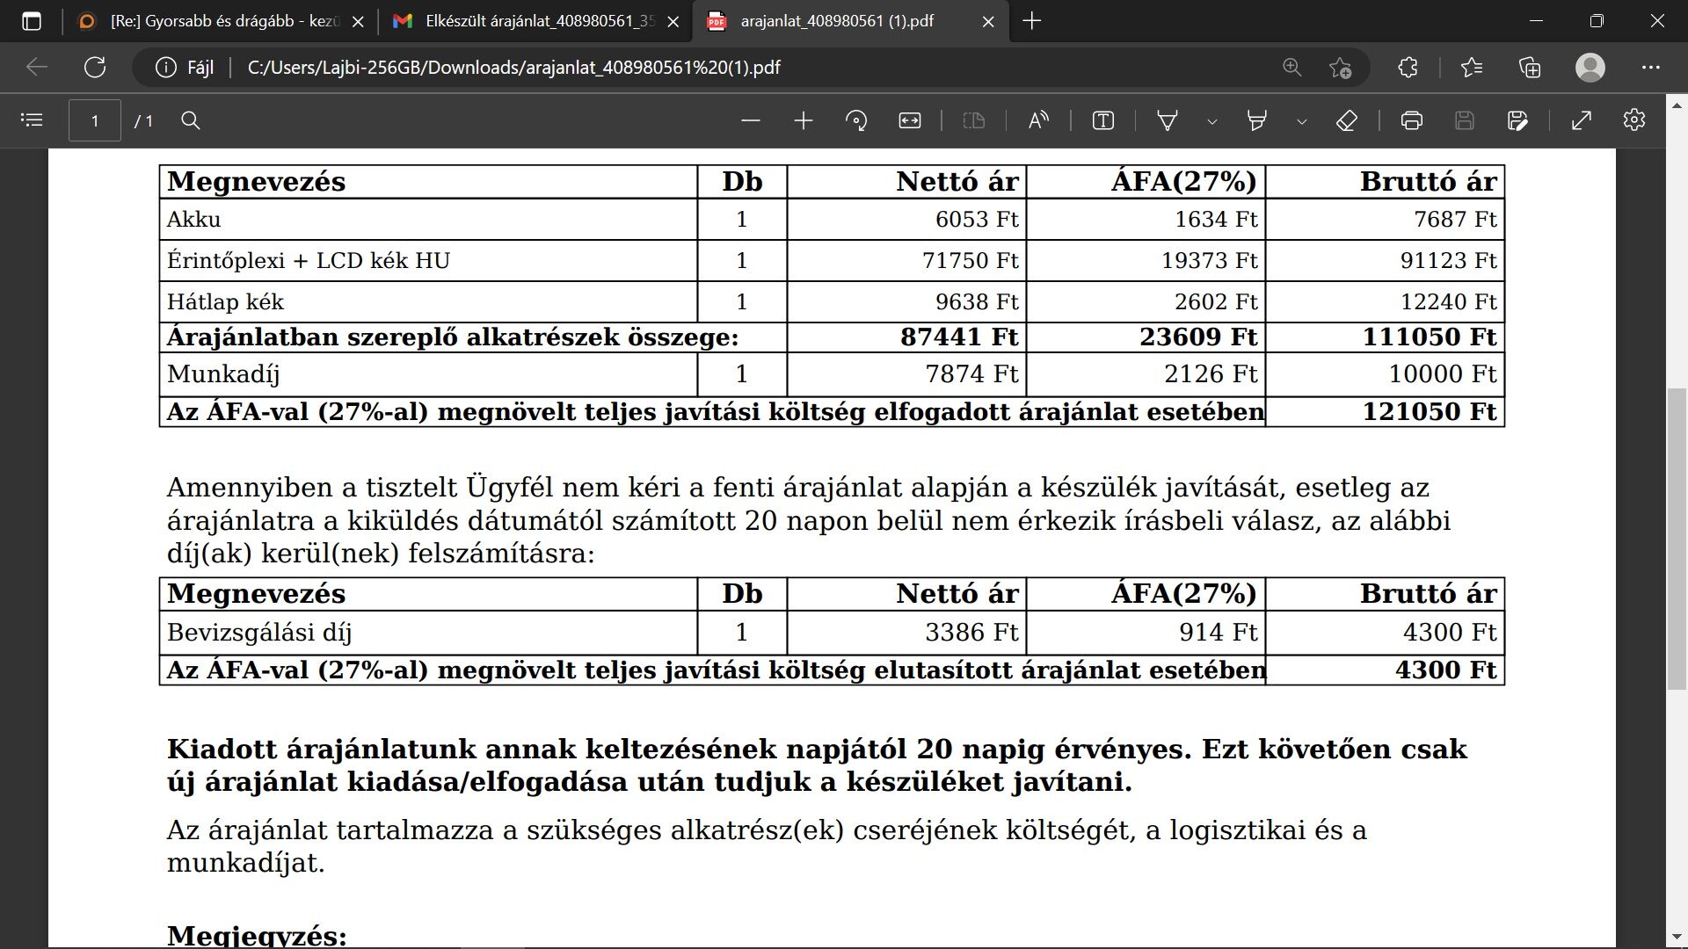Toggle the PDF table of contents

point(32,120)
